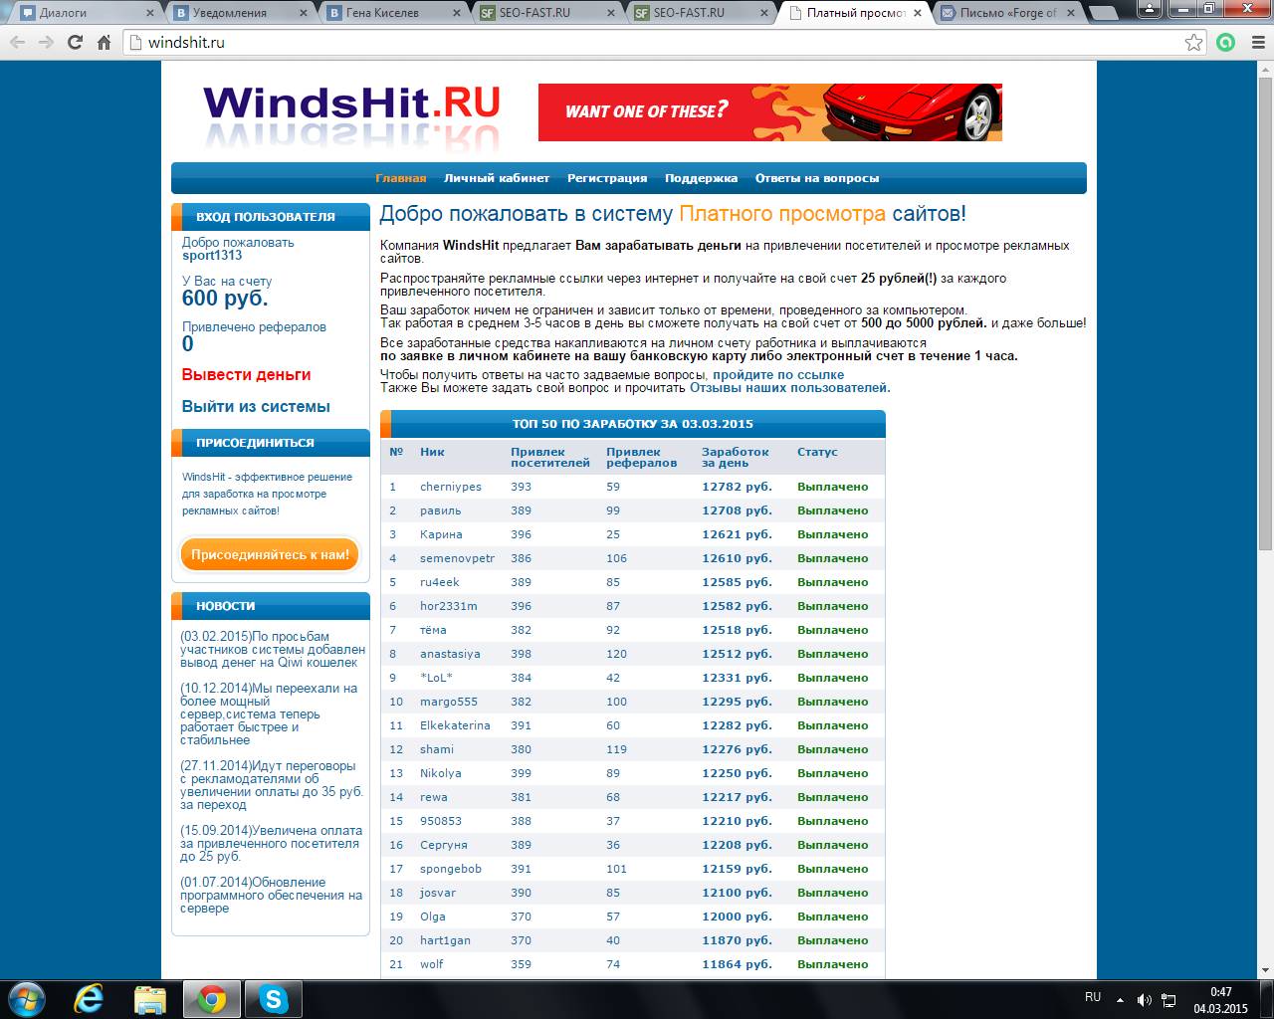Click the Заработок за день column header

(736, 458)
